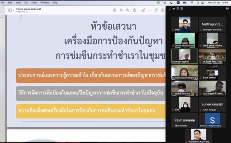Open the Go menu

26,2
